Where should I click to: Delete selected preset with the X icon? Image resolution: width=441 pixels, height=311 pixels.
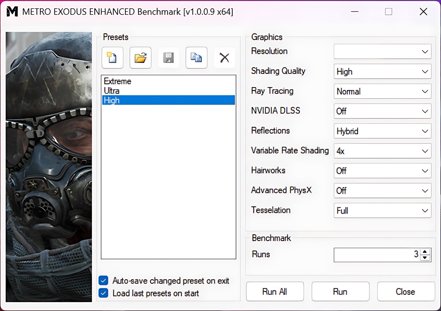pos(225,57)
